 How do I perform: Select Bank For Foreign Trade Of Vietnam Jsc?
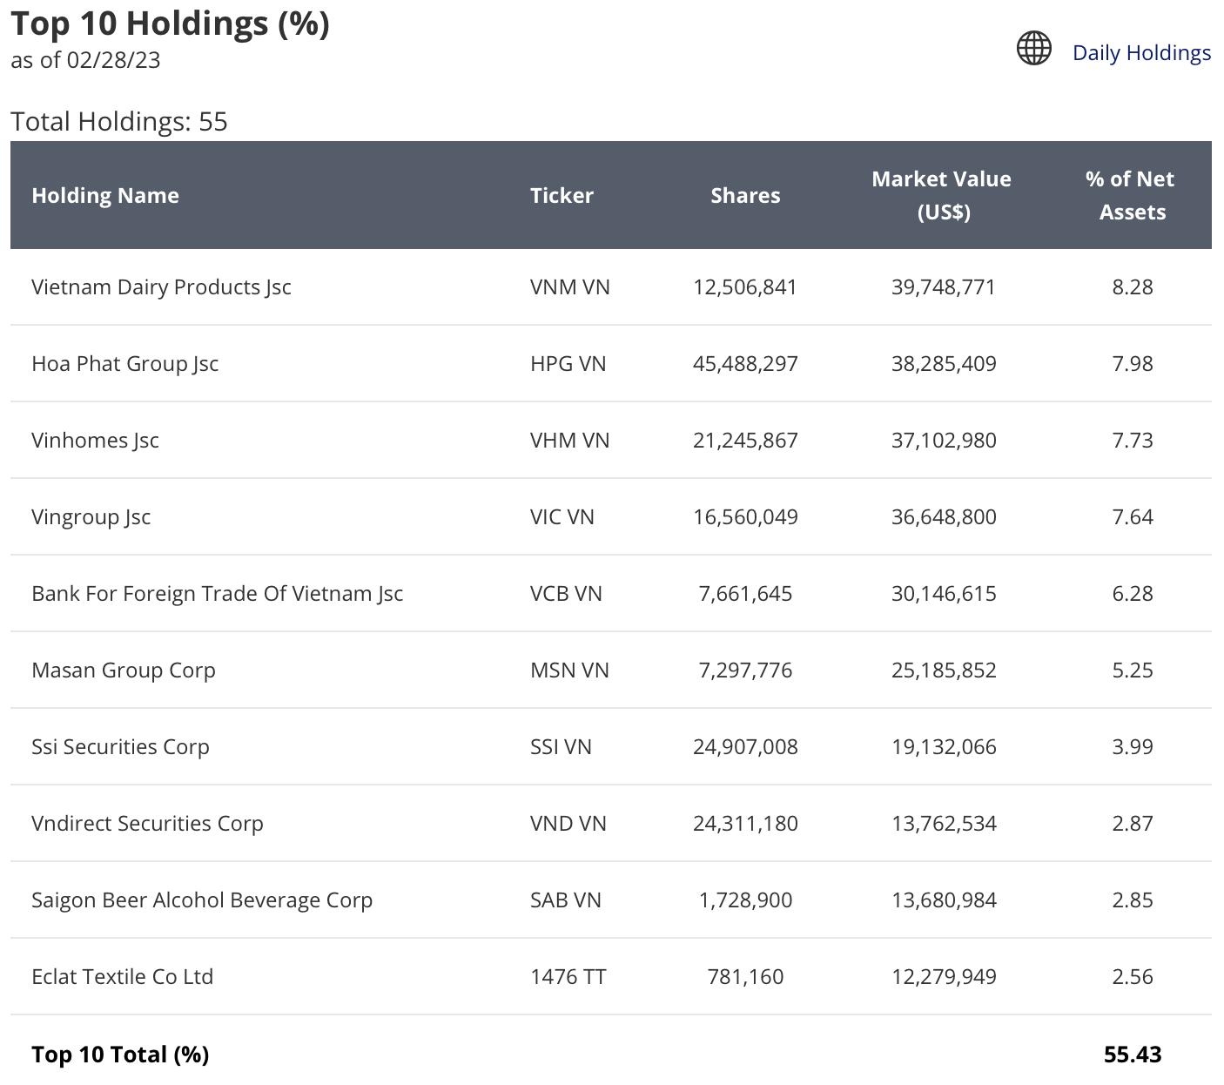pyautogui.click(x=217, y=593)
